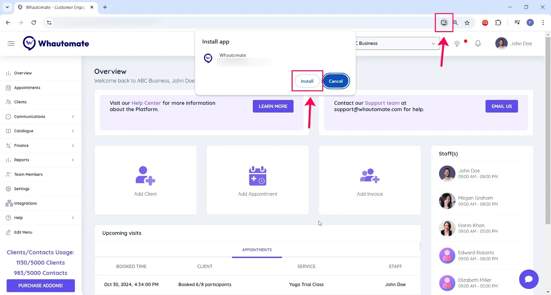Expand the Communications sidebar menu

pyautogui.click(x=41, y=117)
